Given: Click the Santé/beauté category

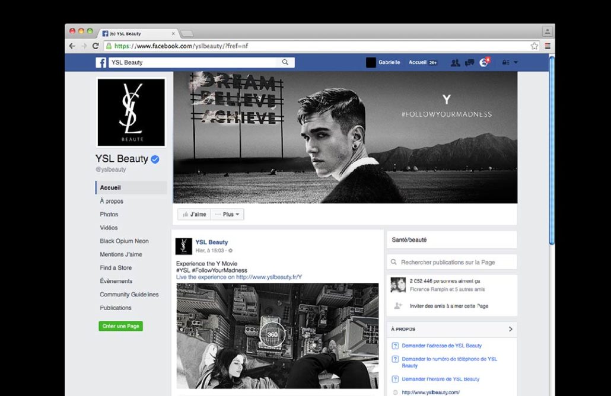Looking at the screenshot, I should coord(409,240).
